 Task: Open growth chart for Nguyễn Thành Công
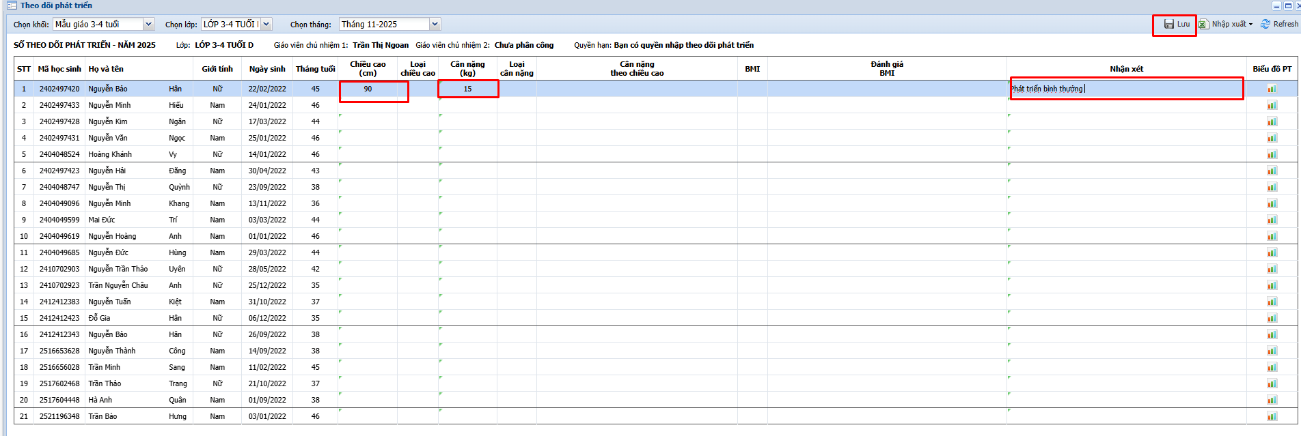click(x=1272, y=351)
